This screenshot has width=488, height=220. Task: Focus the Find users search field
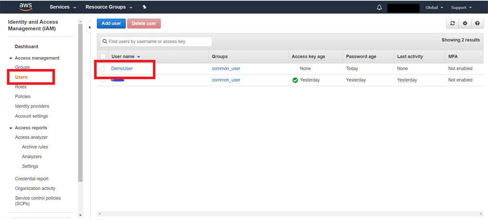click(x=156, y=41)
